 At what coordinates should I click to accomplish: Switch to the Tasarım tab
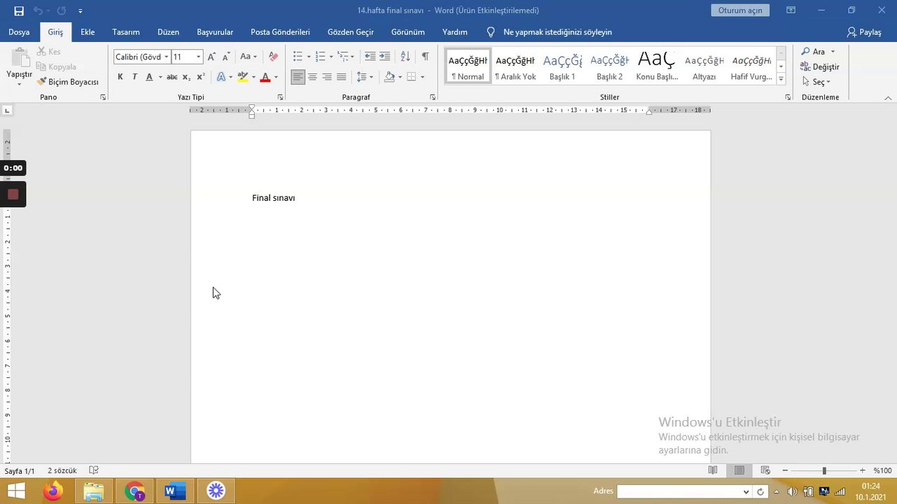tap(126, 32)
